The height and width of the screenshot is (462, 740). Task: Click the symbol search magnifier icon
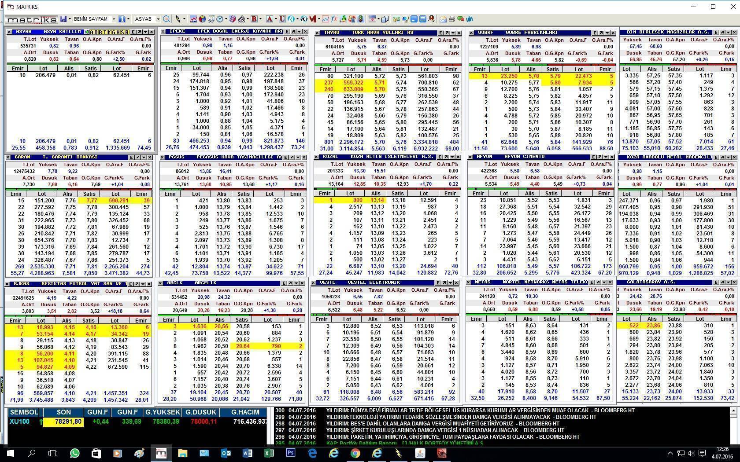(166, 19)
